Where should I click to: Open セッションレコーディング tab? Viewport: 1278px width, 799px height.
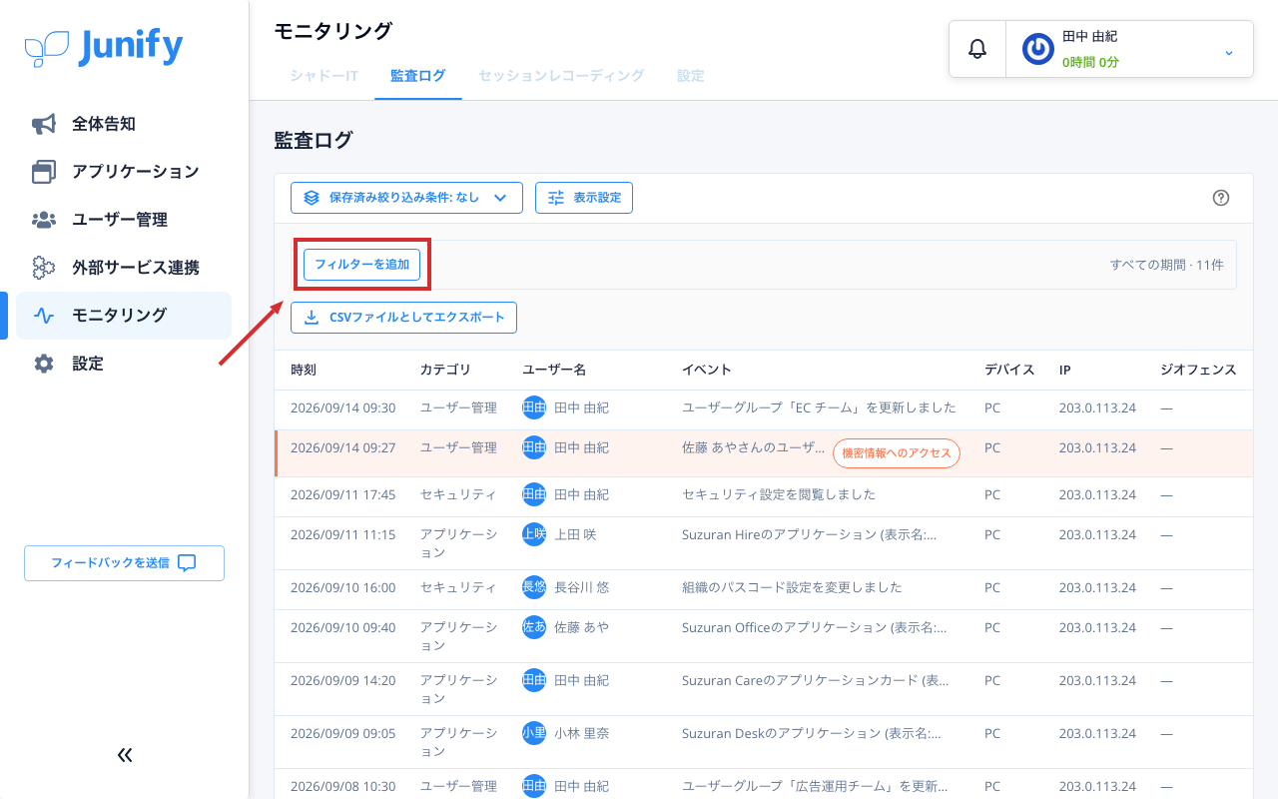(561, 76)
